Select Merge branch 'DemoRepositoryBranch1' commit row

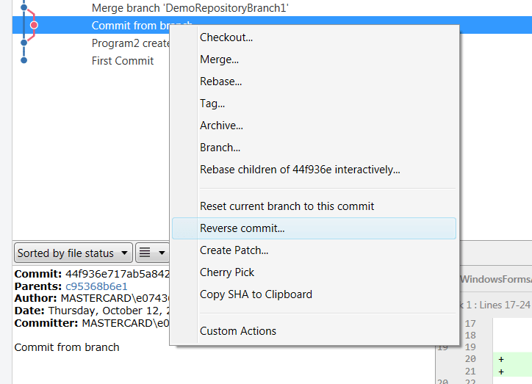coord(190,8)
